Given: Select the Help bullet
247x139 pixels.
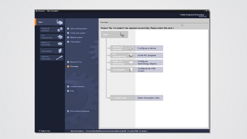Looking at the screenshot, I should coord(68,91).
